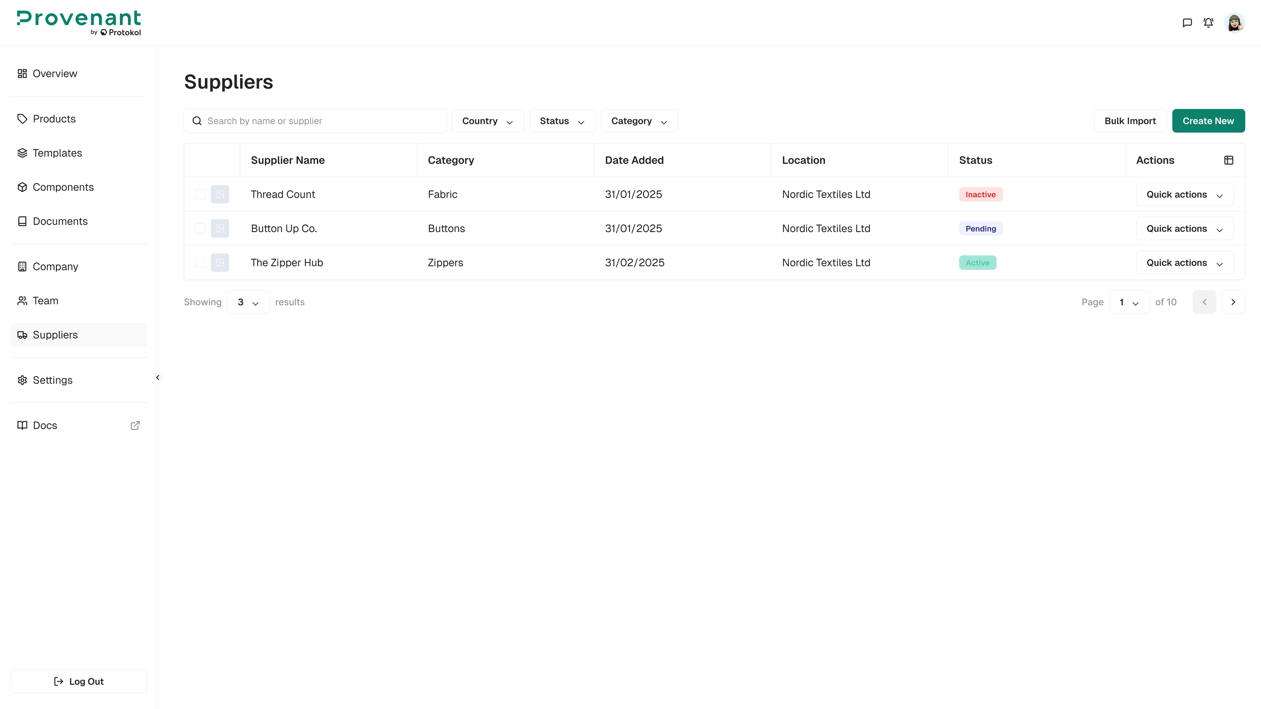Open the notifications bell icon
The height and width of the screenshot is (709, 1261).
point(1208,23)
